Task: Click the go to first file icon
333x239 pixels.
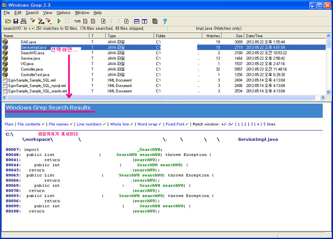Action: point(103,21)
